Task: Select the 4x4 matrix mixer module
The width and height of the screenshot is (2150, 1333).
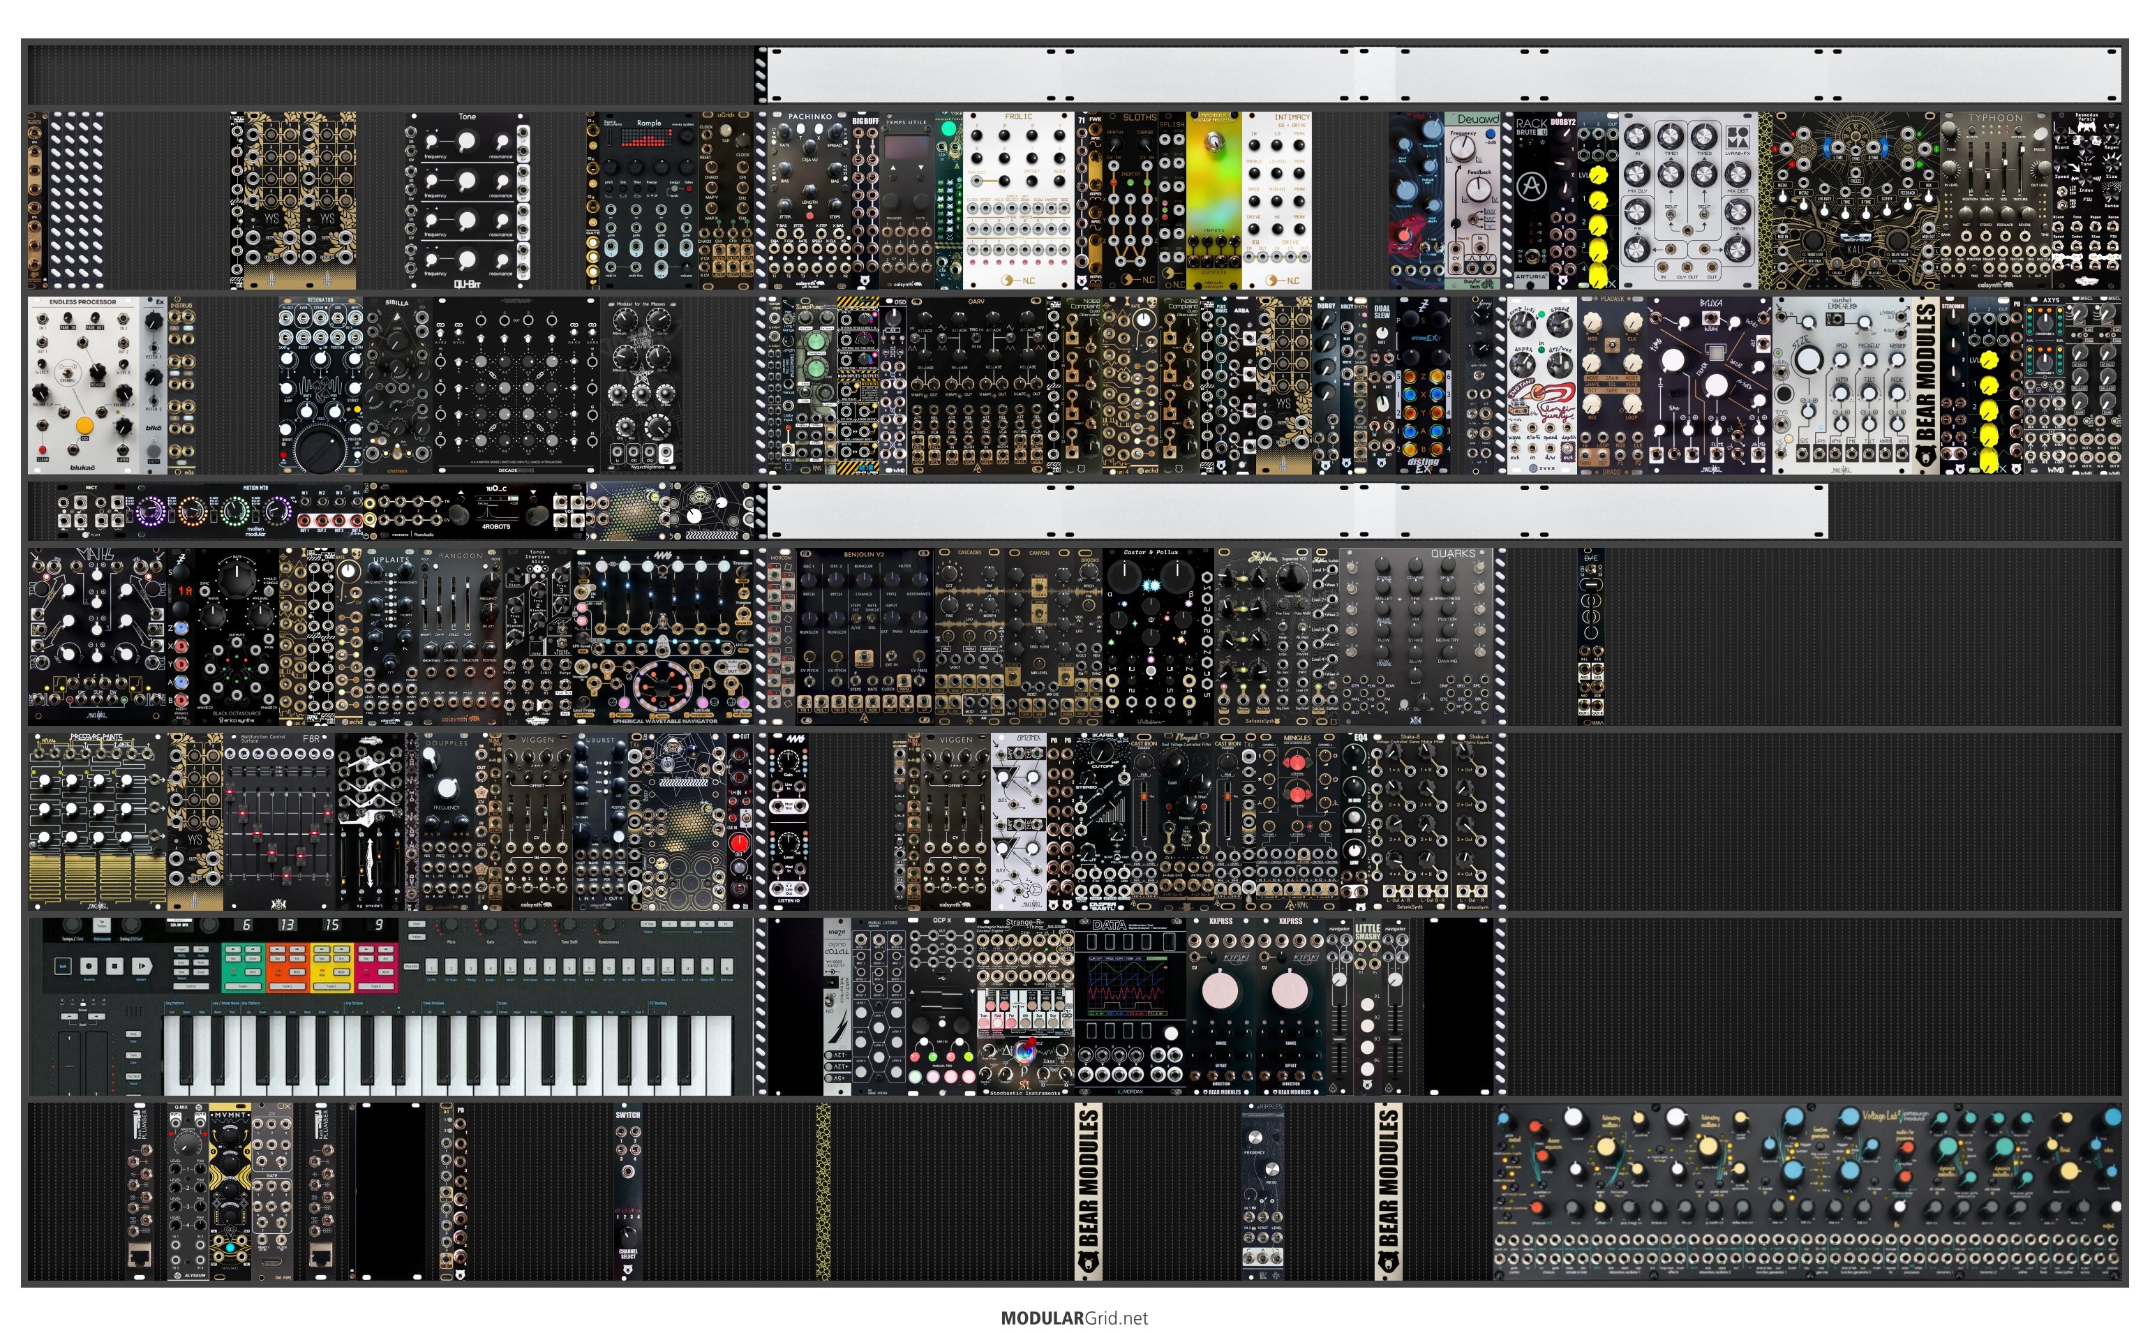Action: coord(516,385)
